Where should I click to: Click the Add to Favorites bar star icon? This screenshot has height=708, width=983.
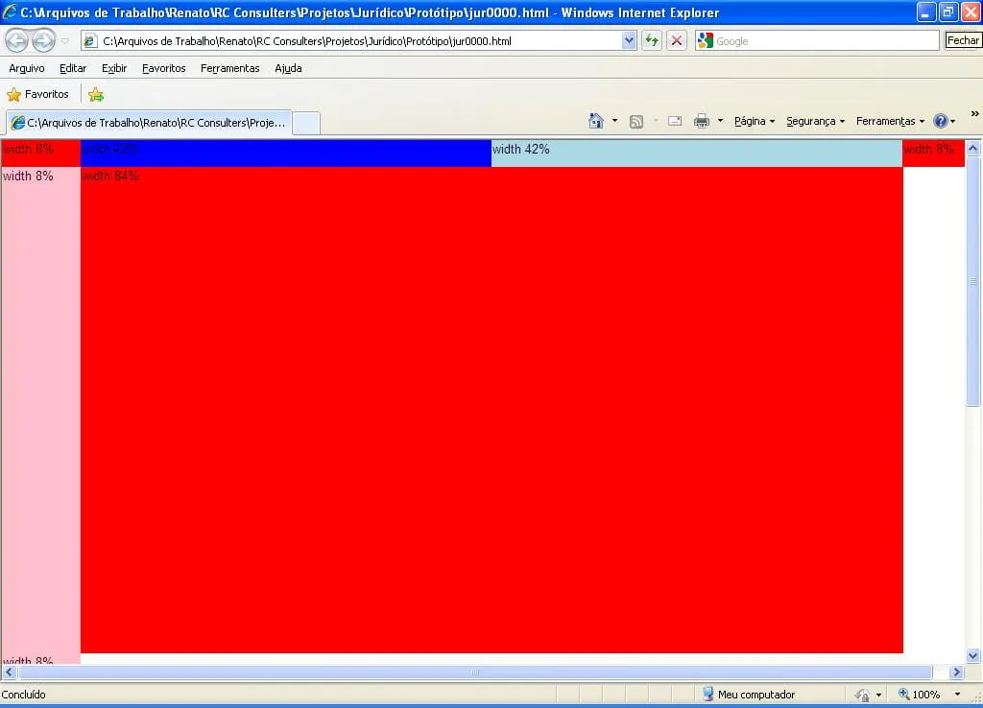pos(95,95)
